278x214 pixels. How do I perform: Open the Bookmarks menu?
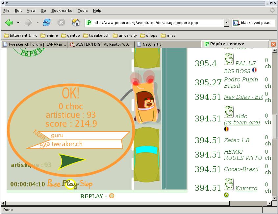tap(62, 11)
